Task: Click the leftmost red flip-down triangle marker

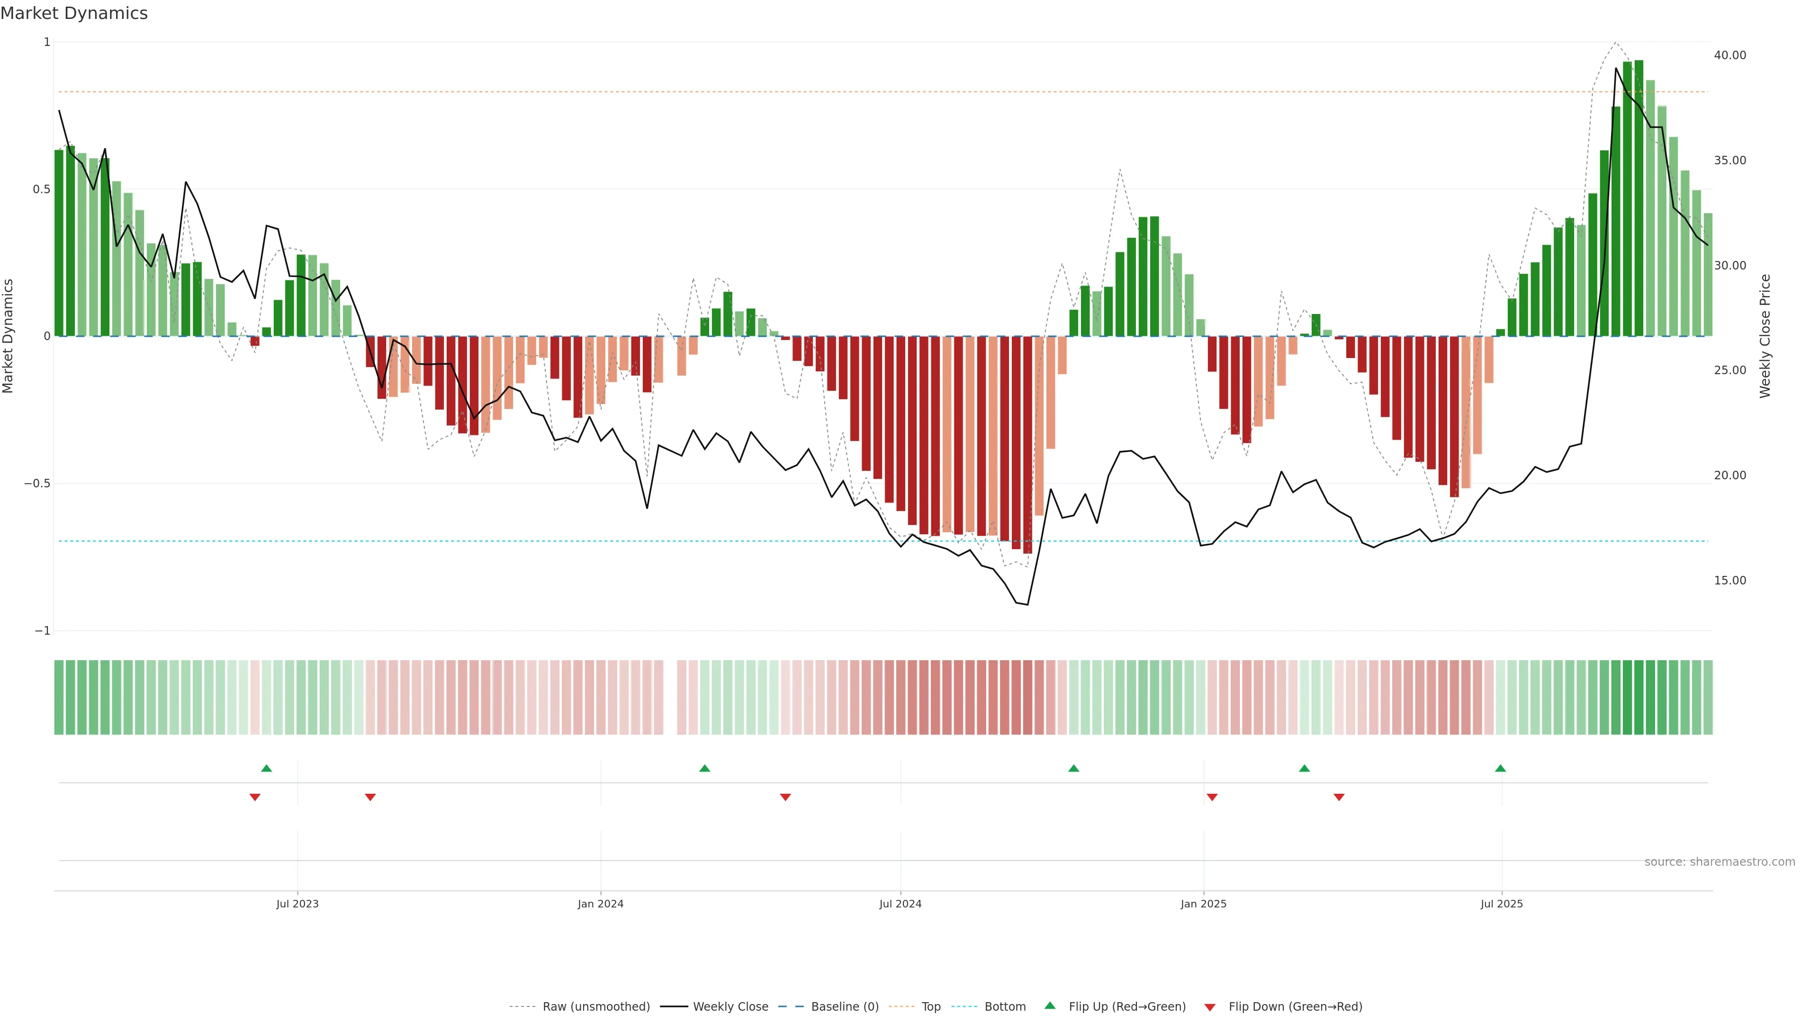Action: [x=255, y=797]
